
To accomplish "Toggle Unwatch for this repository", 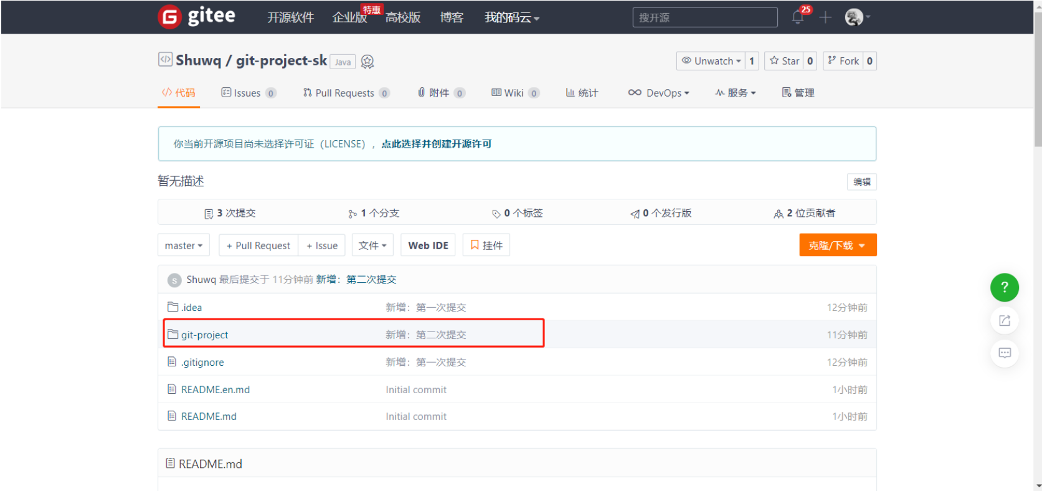I will [x=711, y=61].
